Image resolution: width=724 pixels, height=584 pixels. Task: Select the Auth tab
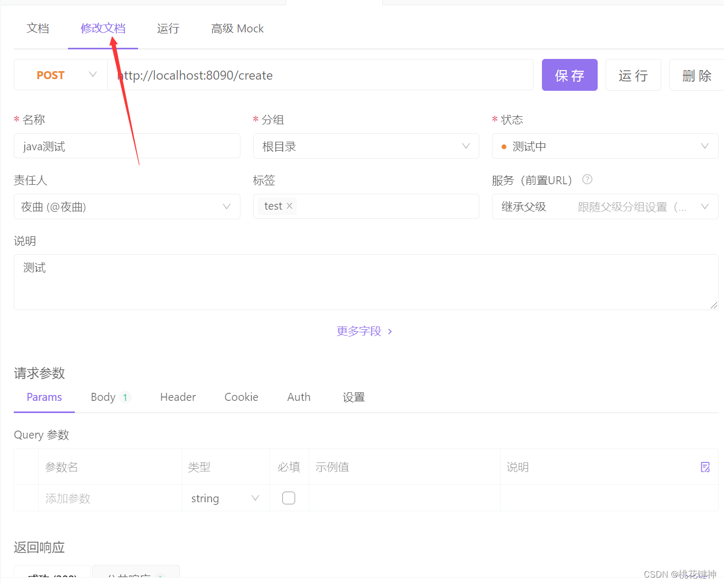[299, 397]
